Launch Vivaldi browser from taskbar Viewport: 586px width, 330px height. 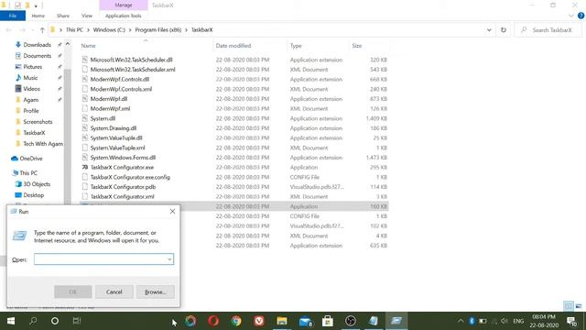point(259,321)
